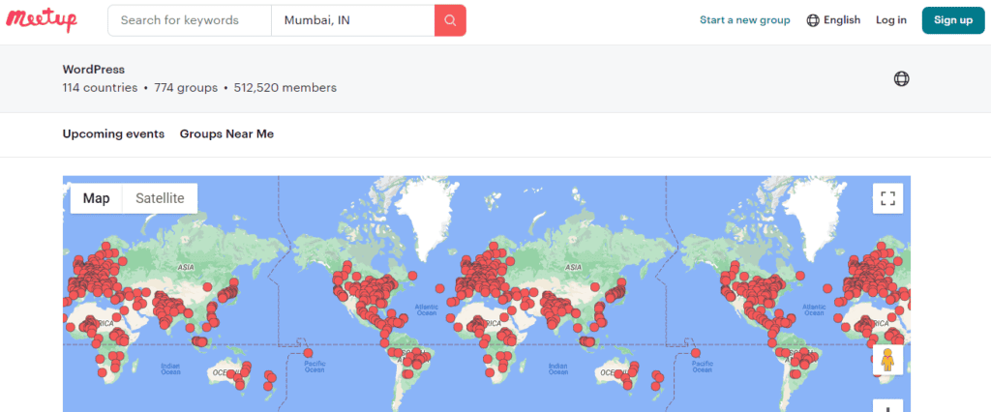Screen dimensions: 991x412
Task: Click the globe icon in WordPress header
Action: [x=901, y=79]
